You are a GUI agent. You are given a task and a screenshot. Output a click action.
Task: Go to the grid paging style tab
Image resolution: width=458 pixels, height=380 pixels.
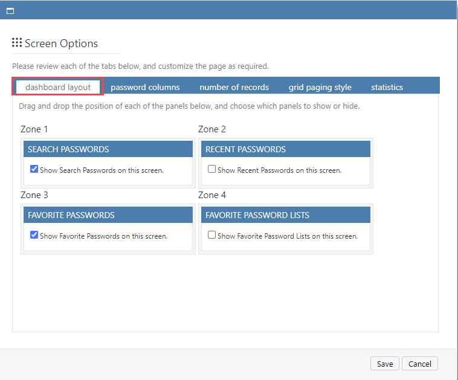[320, 87]
